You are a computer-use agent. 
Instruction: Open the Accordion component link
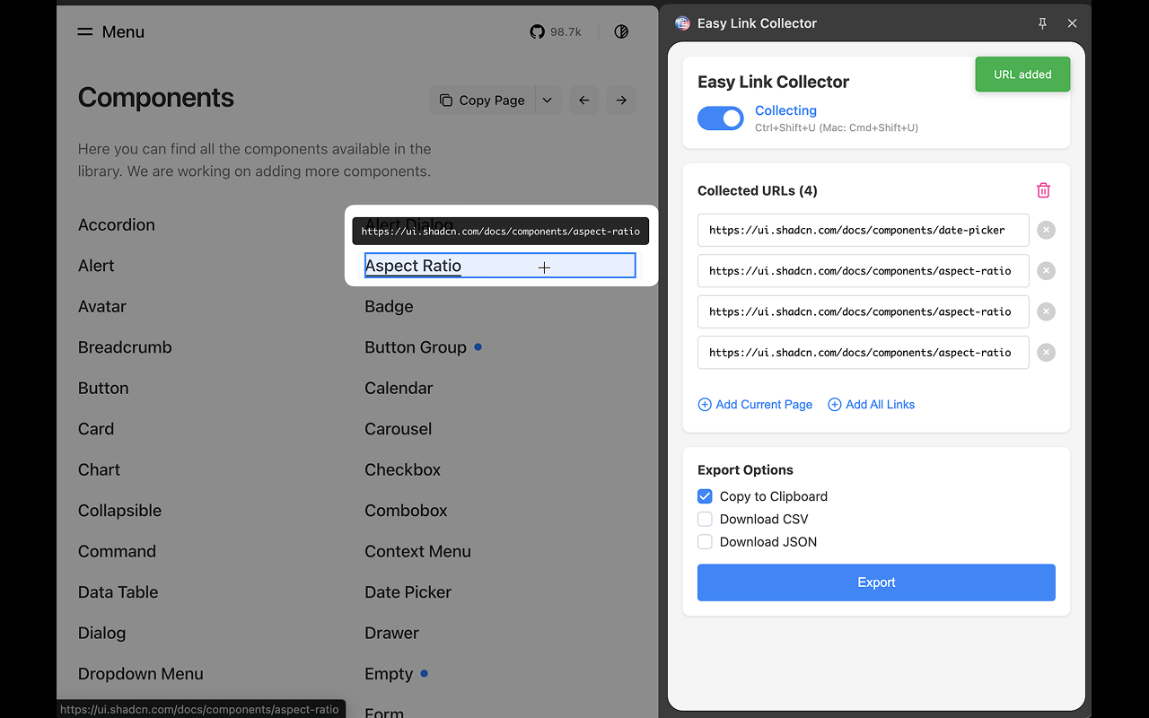point(117,225)
